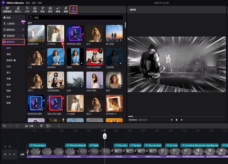Open the 數位人 digital human tool
This screenshot has height=164, width=228.
coord(18,9)
